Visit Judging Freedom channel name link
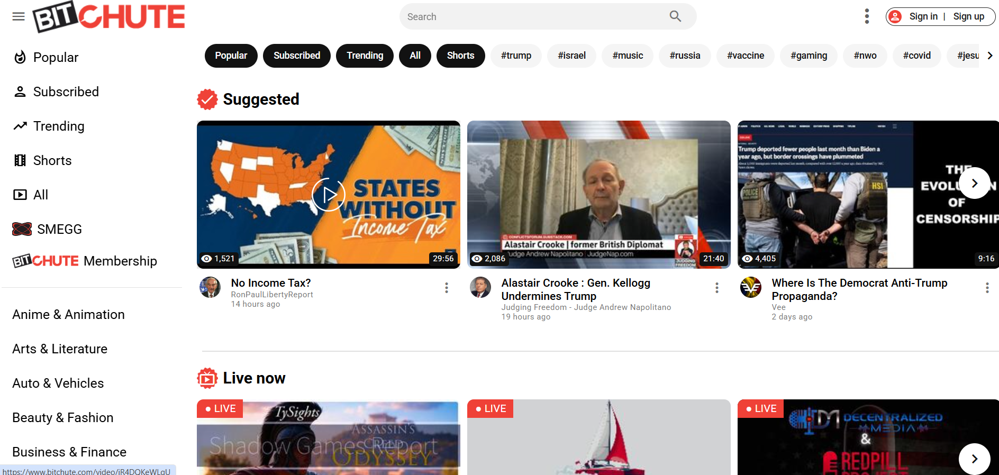This screenshot has width=999, height=475. pyautogui.click(x=586, y=307)
